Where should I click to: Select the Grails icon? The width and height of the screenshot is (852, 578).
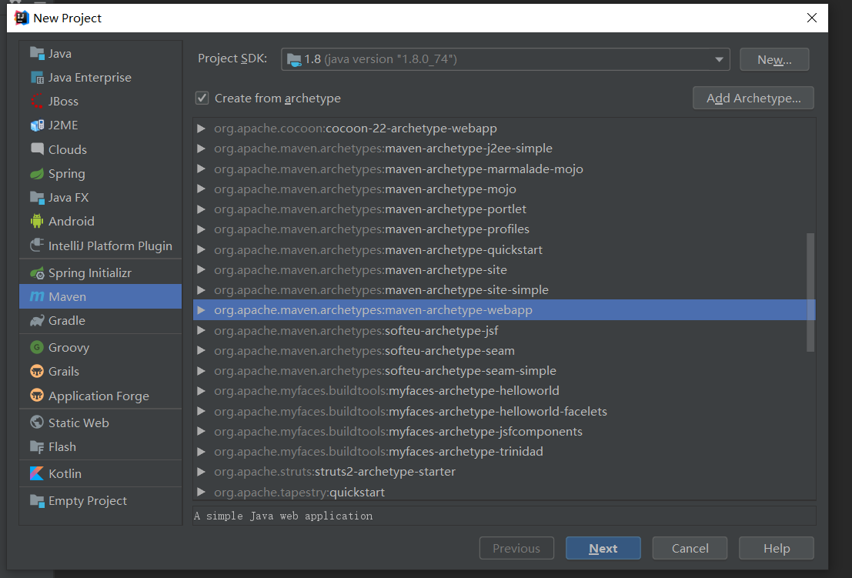click(37, 371)
